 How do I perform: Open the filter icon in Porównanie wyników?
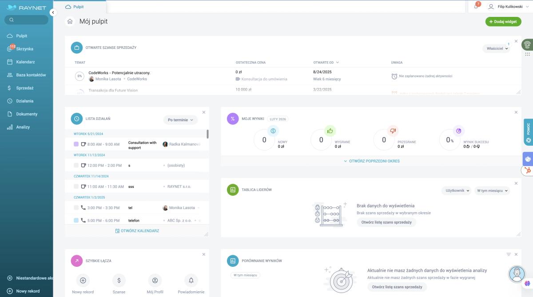(x=509, y=254)
